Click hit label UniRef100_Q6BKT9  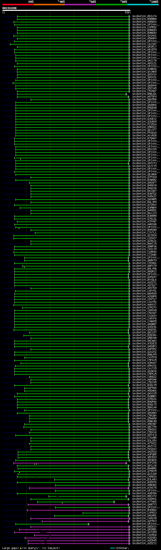coord(144,260)
